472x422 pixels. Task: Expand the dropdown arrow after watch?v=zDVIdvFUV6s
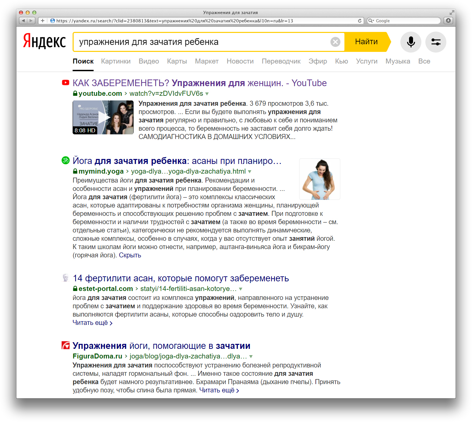[x=207, y=94]
